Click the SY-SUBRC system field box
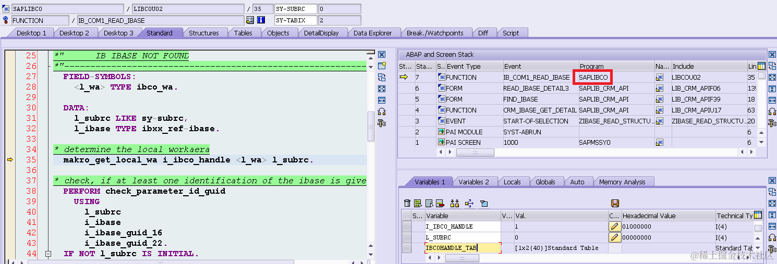The width and height of the screenshot is (777, 264). (x=296, y=9)
